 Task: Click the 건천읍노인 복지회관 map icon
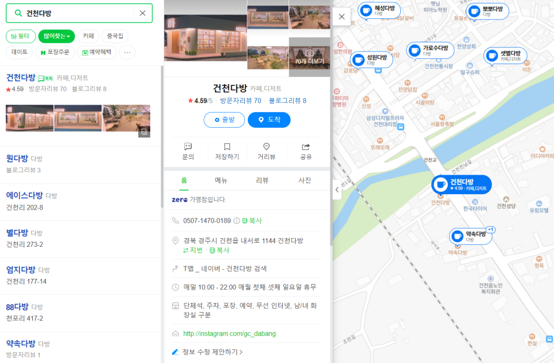[x=490, y=279]
